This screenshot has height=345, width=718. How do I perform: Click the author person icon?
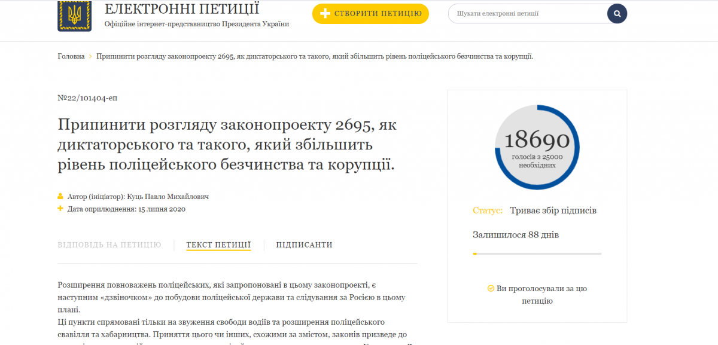[60, 196]
